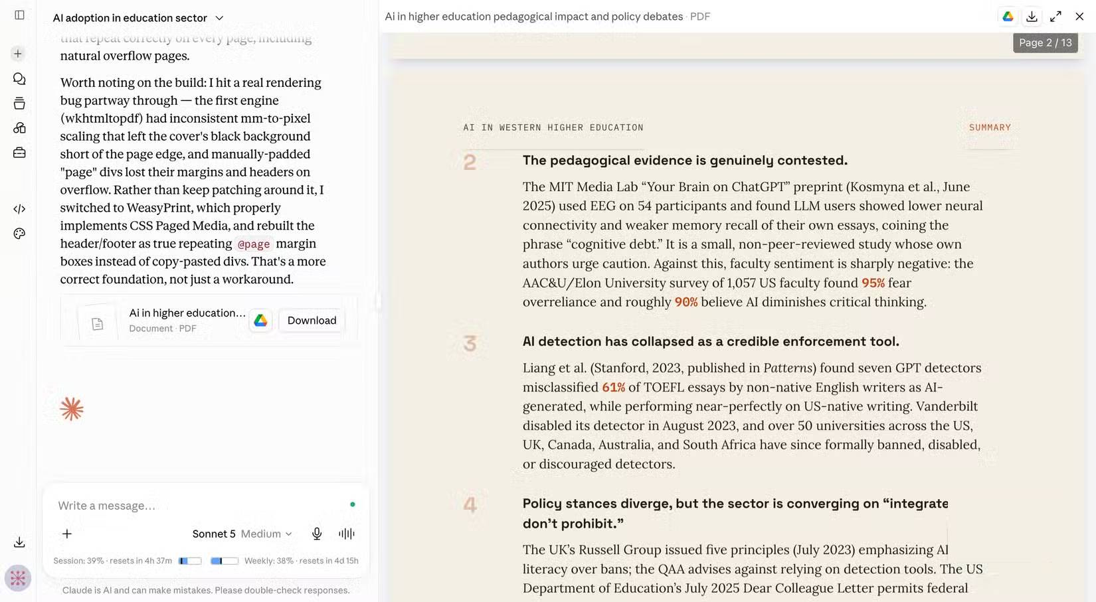Viewport: 1096px width, 602px height.
Task: Open the Artifacts shapes icon in sidebar
Action: pos(19,127)
